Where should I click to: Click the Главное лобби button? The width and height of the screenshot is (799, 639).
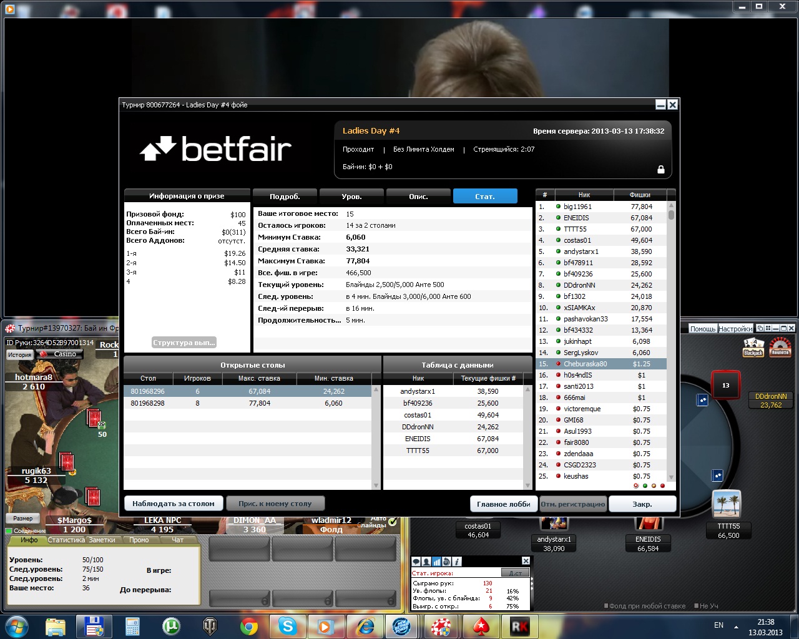coord(503,504)
